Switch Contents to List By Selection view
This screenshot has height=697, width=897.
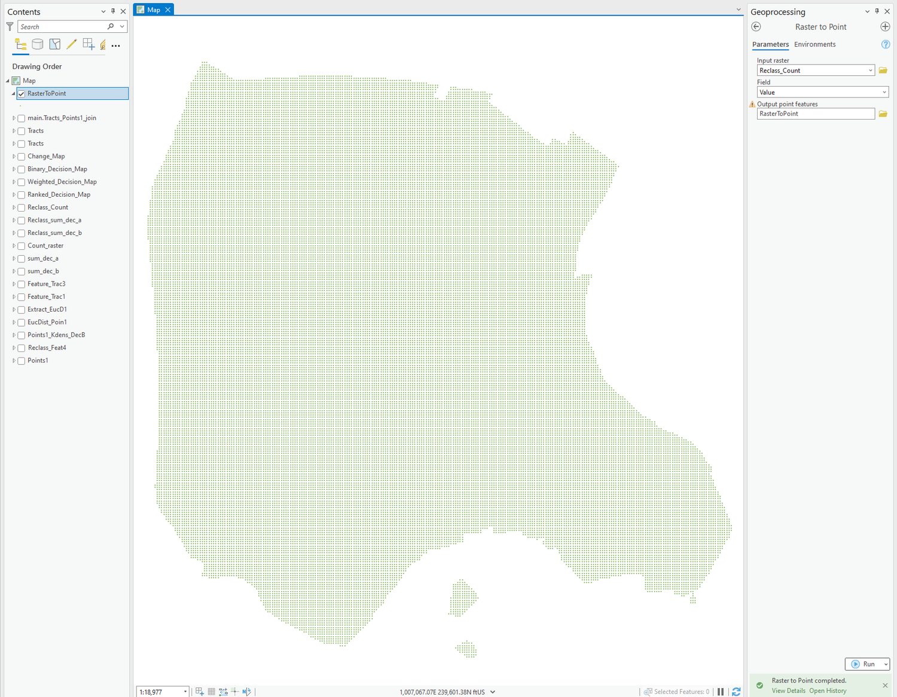pyautogui.click(x=54, y=44)
